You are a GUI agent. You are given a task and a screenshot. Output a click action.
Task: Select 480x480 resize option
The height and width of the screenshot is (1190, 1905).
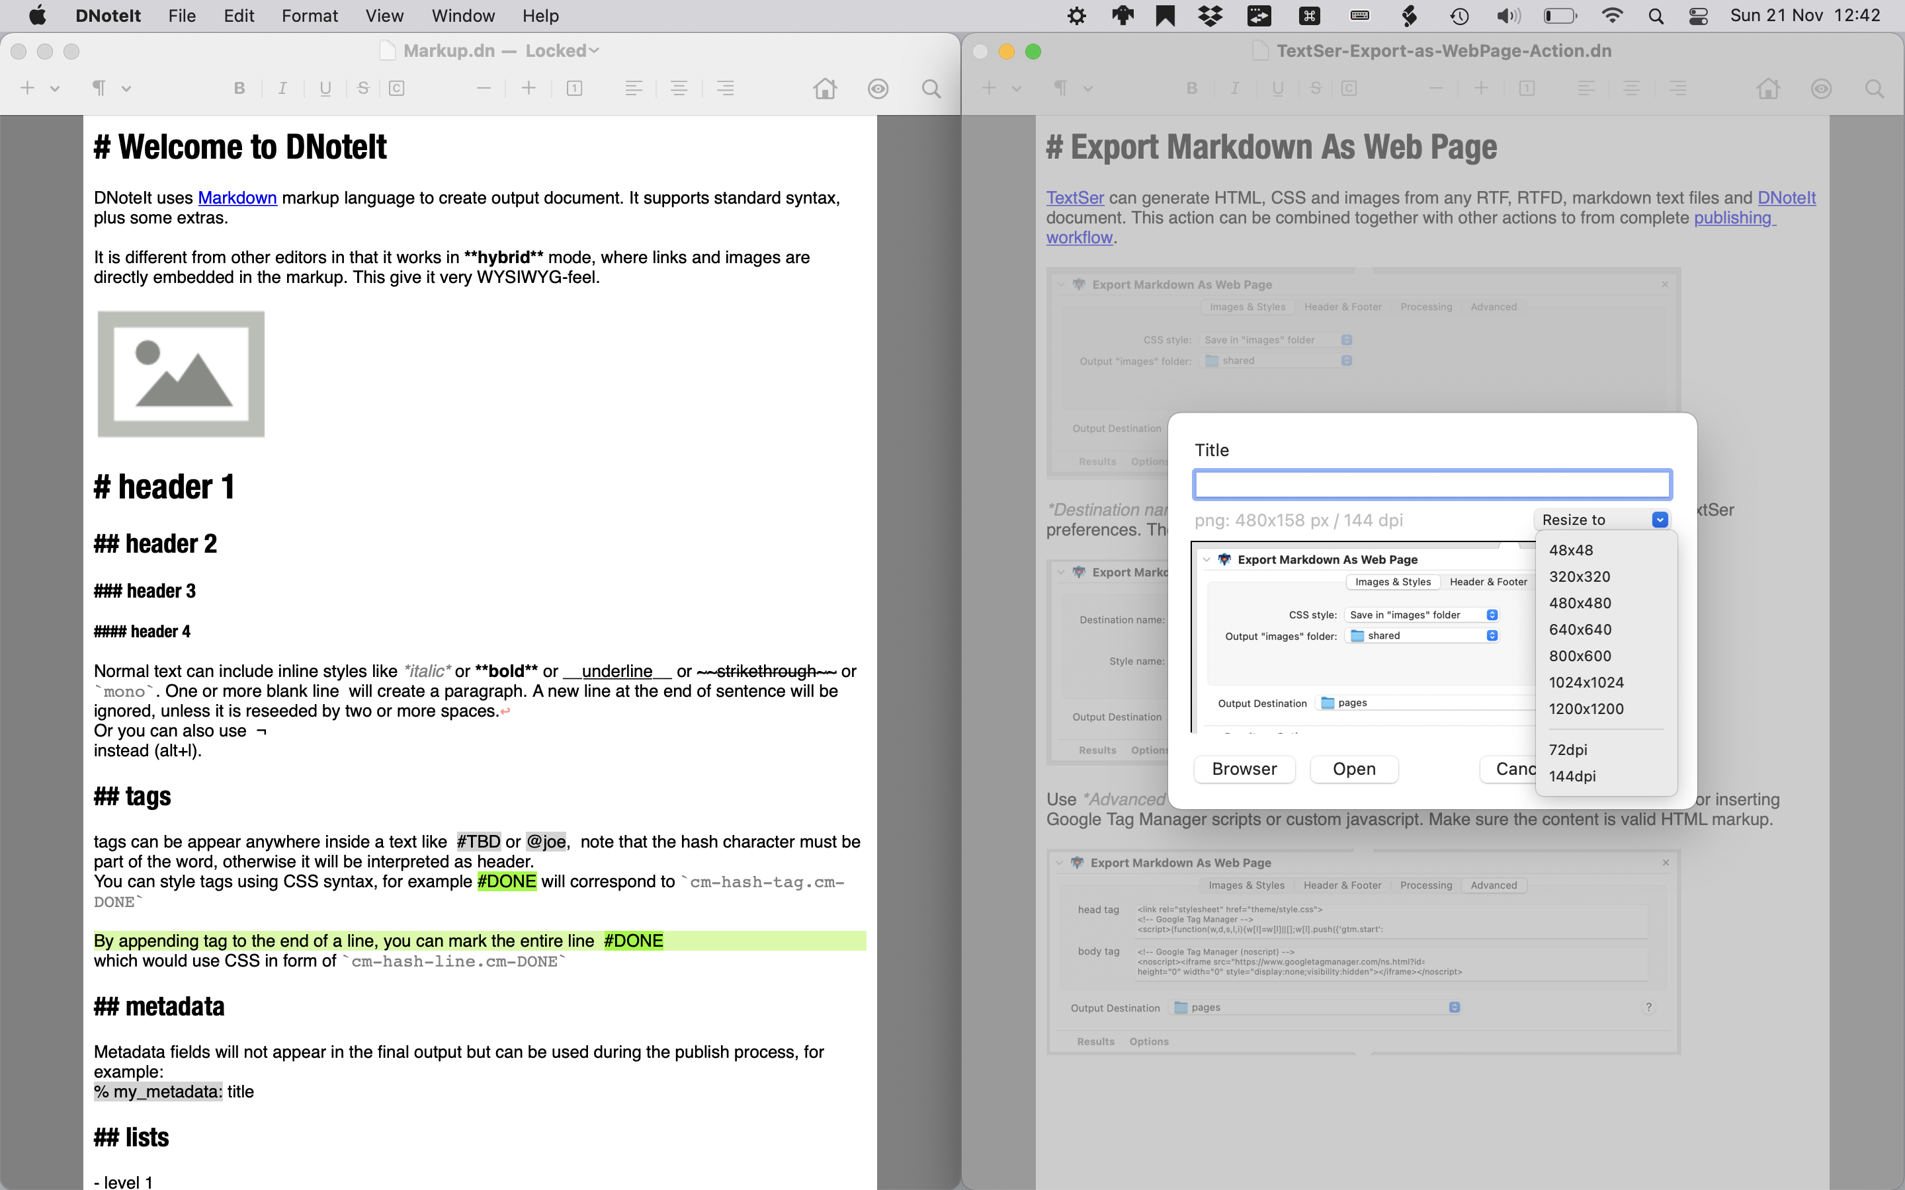coord(1606,603)
